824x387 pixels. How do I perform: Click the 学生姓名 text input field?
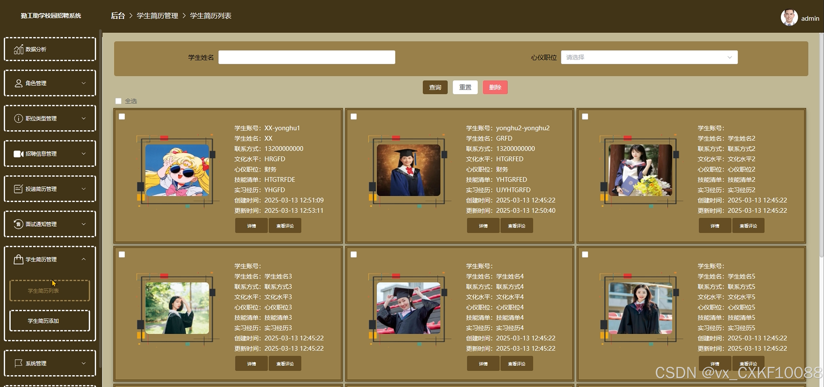point(307,57)
